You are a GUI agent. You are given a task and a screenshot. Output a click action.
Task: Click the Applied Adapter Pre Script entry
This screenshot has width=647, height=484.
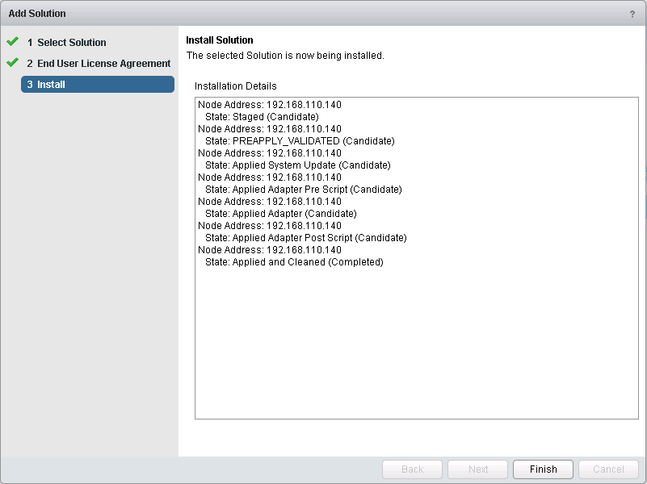tap(303, 190)
